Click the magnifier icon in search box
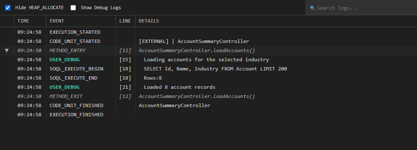Screen dimensions: 417x150 pos(312,8)
